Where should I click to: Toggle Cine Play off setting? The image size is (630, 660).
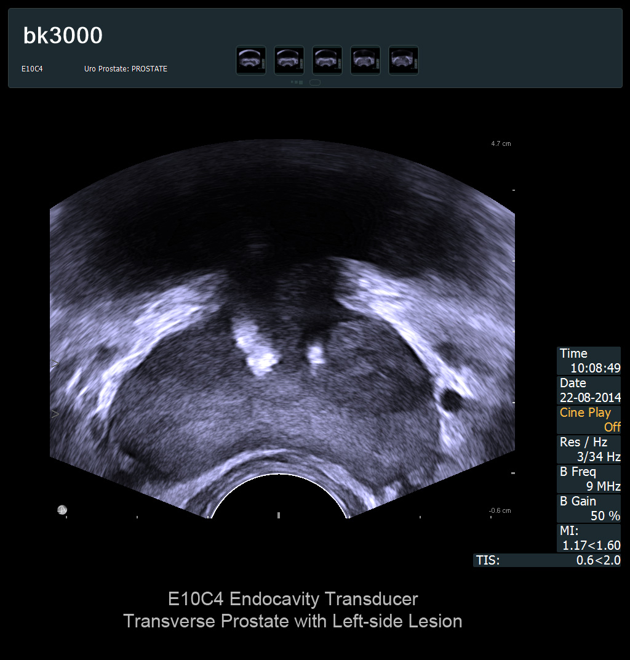coord(589,419)
